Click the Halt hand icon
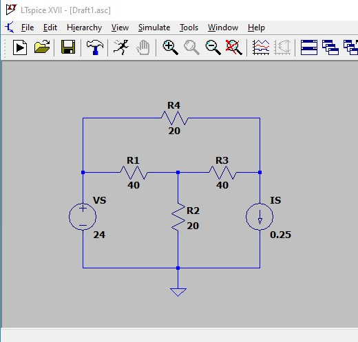The width and height of the screenshot is (358, 342). coord(143,47)
